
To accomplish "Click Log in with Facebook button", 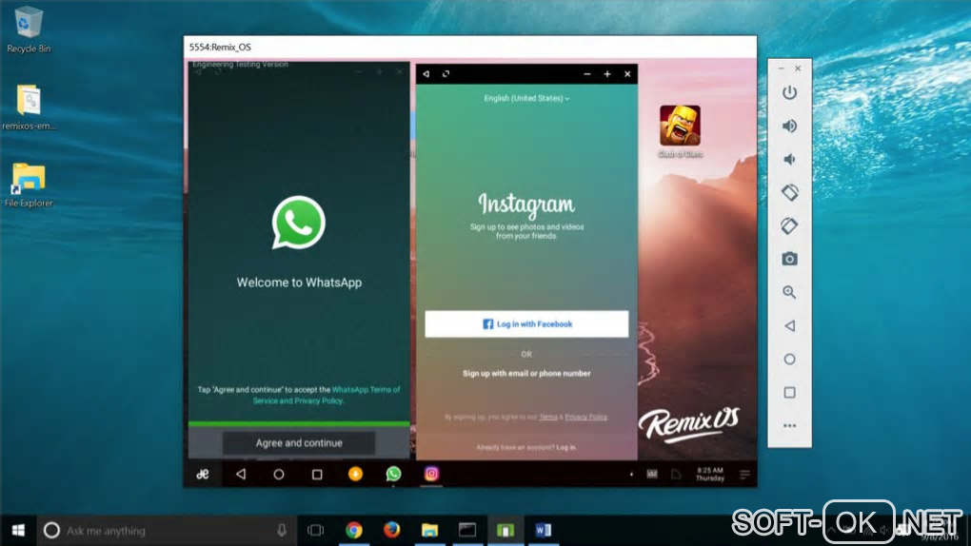I will coord(526,323).
